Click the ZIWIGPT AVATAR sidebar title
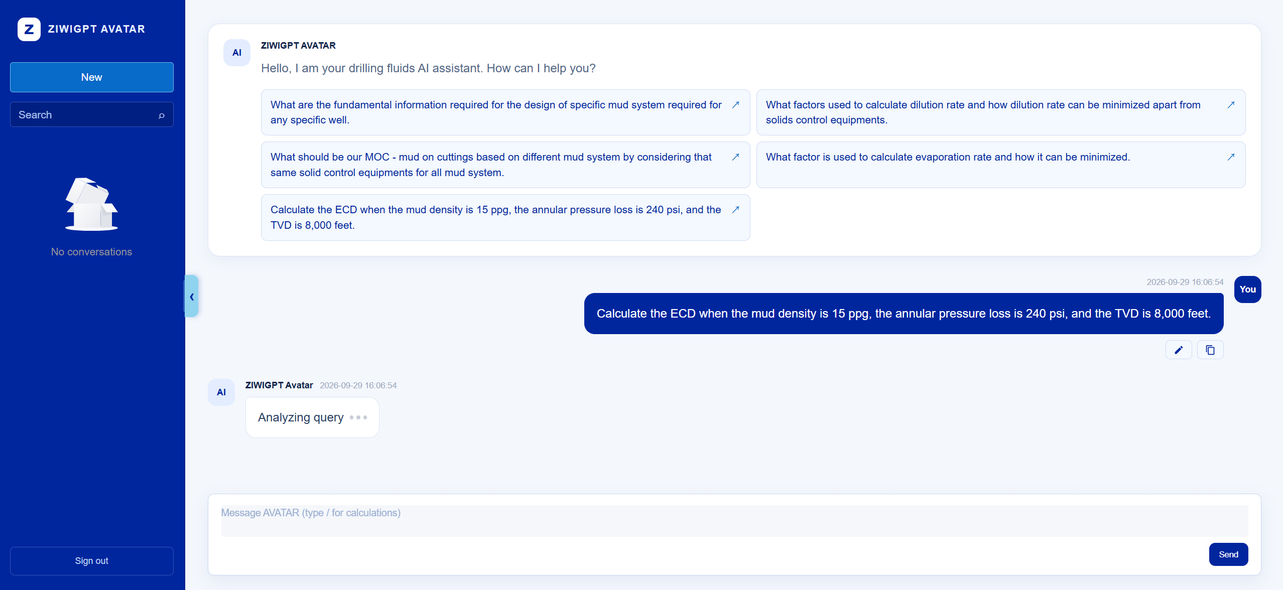Viewport: 1283px width, 590px height. 96,29
